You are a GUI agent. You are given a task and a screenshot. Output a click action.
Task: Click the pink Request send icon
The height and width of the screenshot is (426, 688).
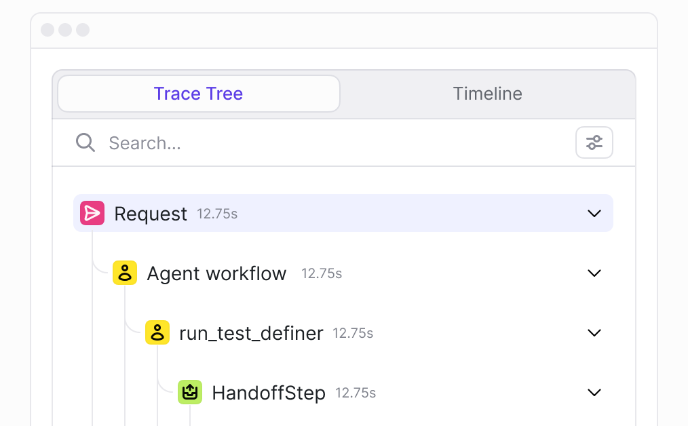(x=92, y=213)
